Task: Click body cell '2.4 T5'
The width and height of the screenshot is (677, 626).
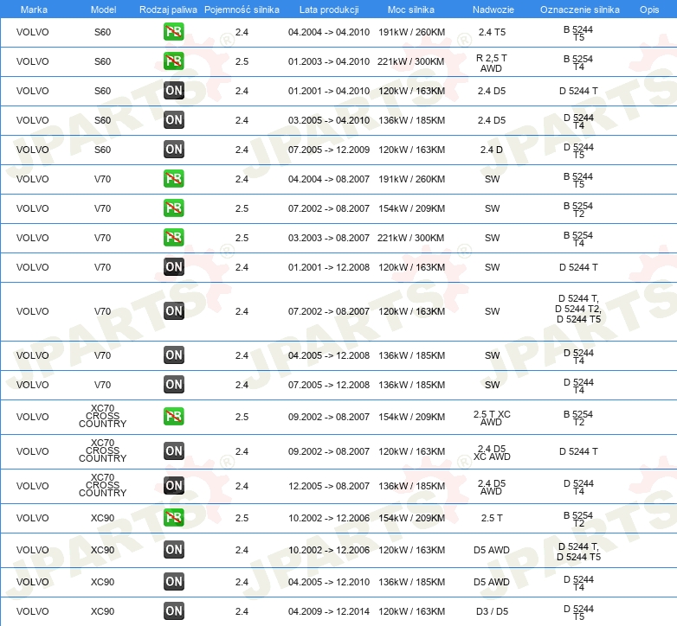Action: [x=492, y=32]
